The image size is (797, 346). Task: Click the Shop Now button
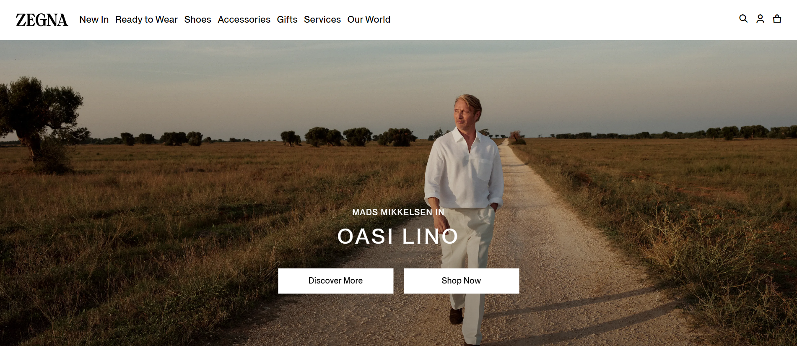[462, 281]
